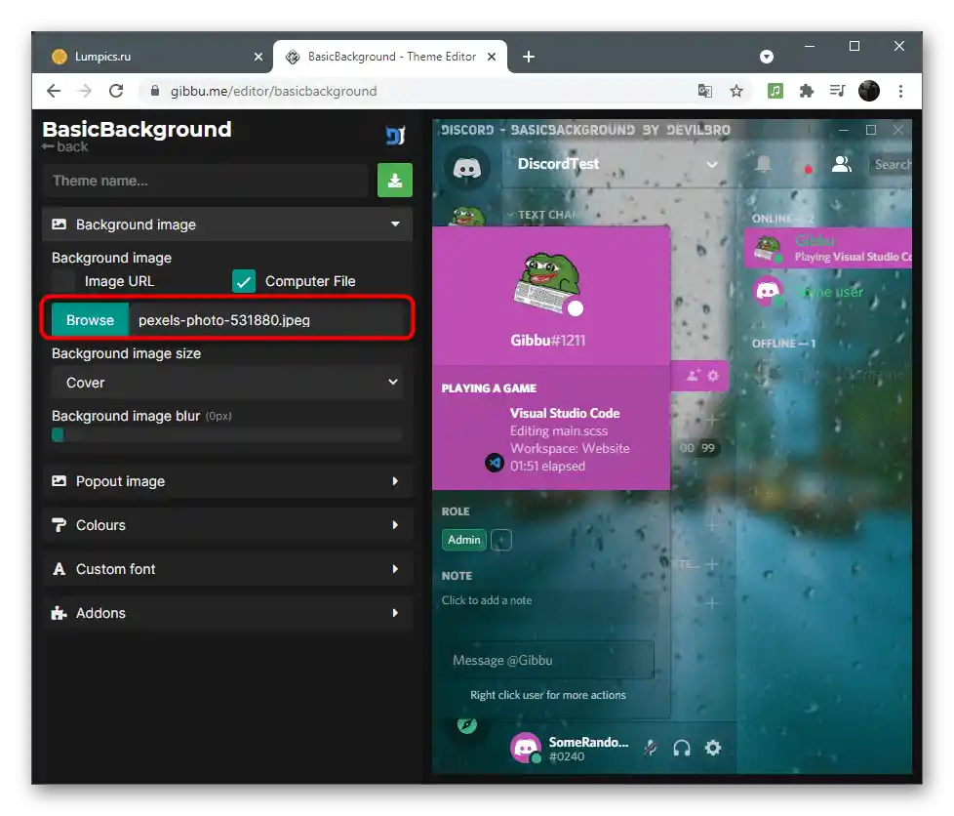The height and width of the screenshot is (816, 954).
Task: Click the compass explore icon in preview
Action: click(466, 724)
